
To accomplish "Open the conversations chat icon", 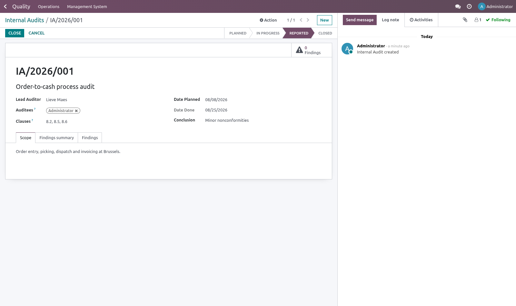I will [458, 6].
